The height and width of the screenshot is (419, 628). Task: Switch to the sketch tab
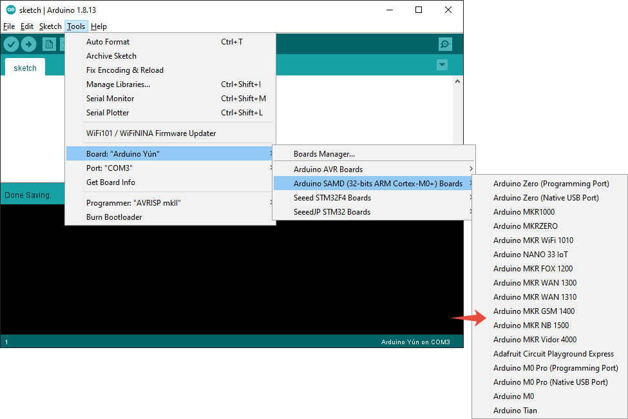click(x=25, y=68)
